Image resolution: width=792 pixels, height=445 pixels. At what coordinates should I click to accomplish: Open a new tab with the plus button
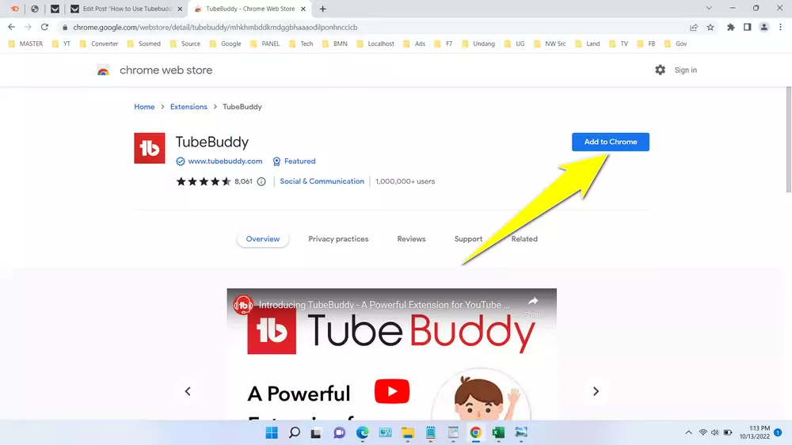pos(323,9)
